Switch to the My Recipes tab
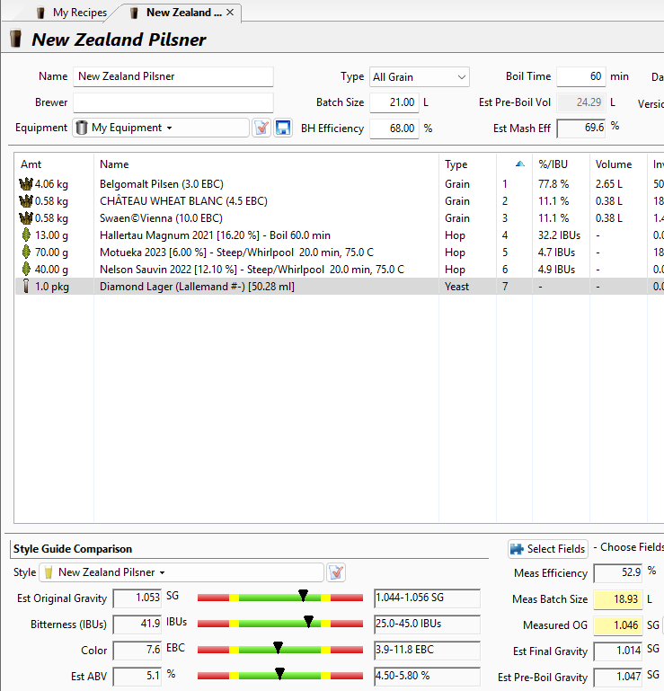 [73, 13]
